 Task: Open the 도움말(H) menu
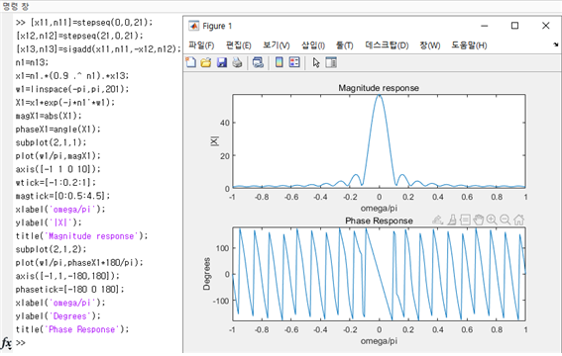(469, 45)
